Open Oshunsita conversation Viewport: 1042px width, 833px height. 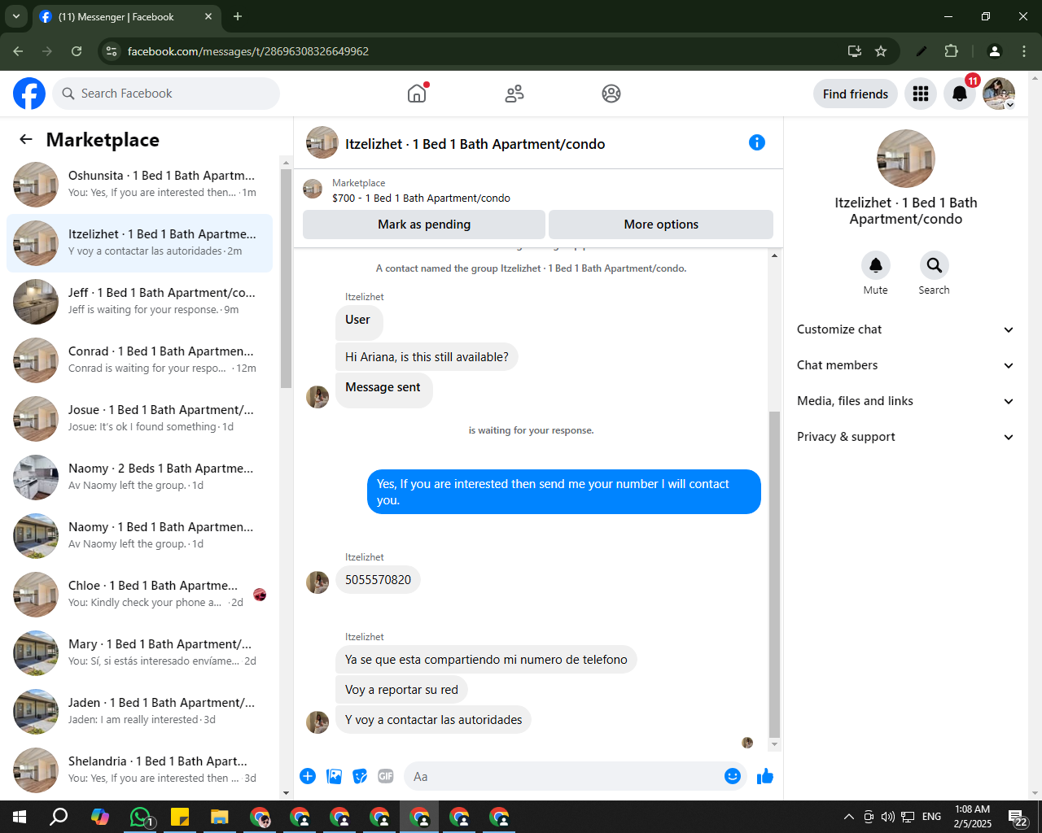[139, 185]
